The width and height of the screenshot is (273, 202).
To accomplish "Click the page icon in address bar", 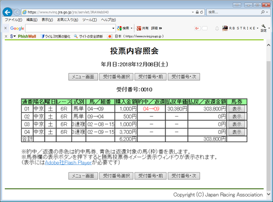I will click(x=24, y=12).
